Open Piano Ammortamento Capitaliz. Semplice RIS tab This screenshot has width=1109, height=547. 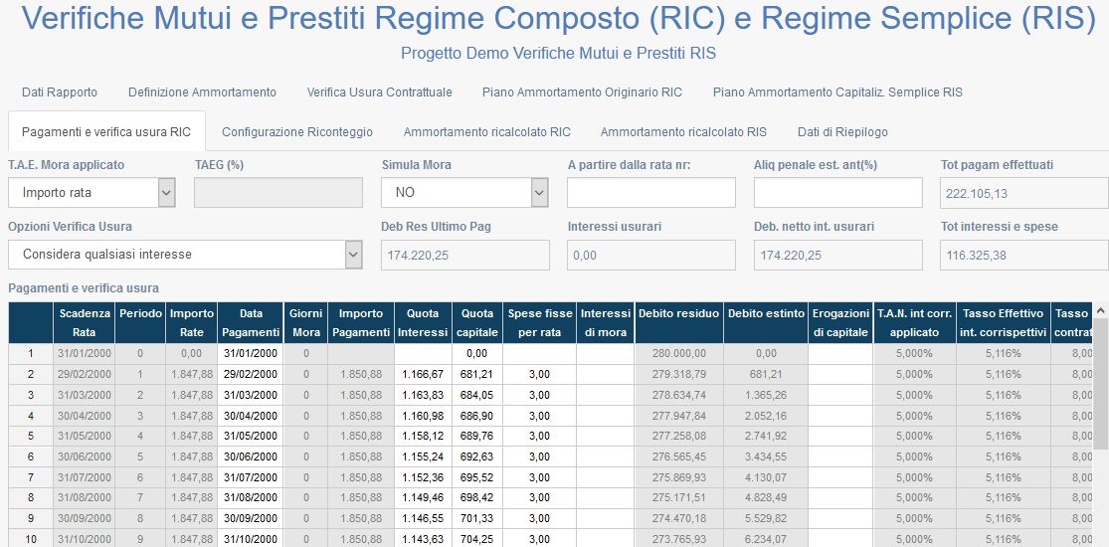[x=837, y=92]
